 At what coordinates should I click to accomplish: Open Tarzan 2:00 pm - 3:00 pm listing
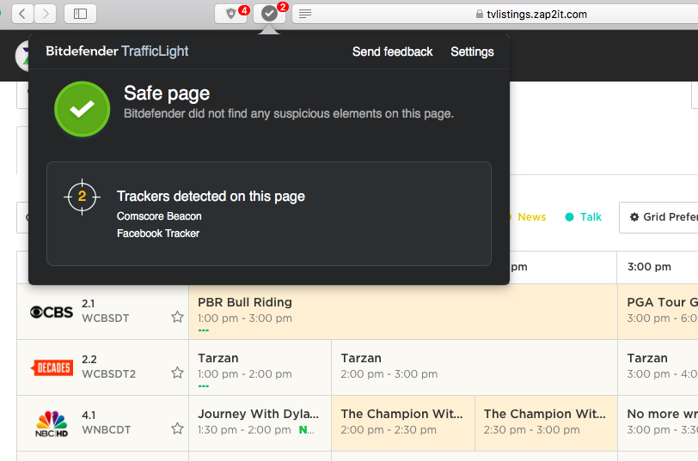(475, 367)
